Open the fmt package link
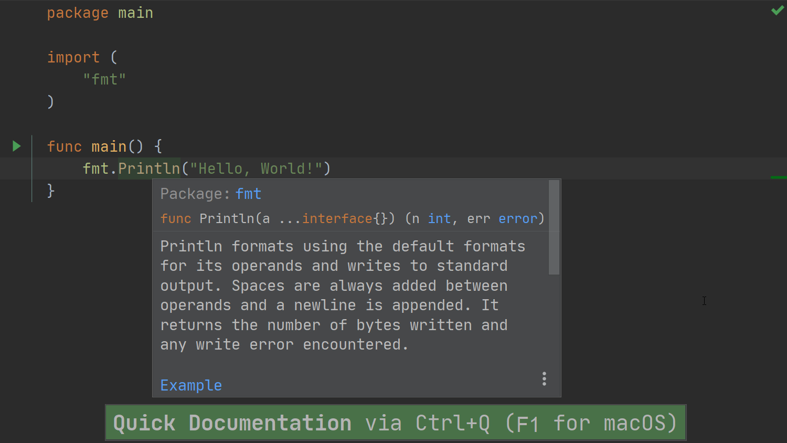Screen dimensions: 787x443 click(248, 194)
